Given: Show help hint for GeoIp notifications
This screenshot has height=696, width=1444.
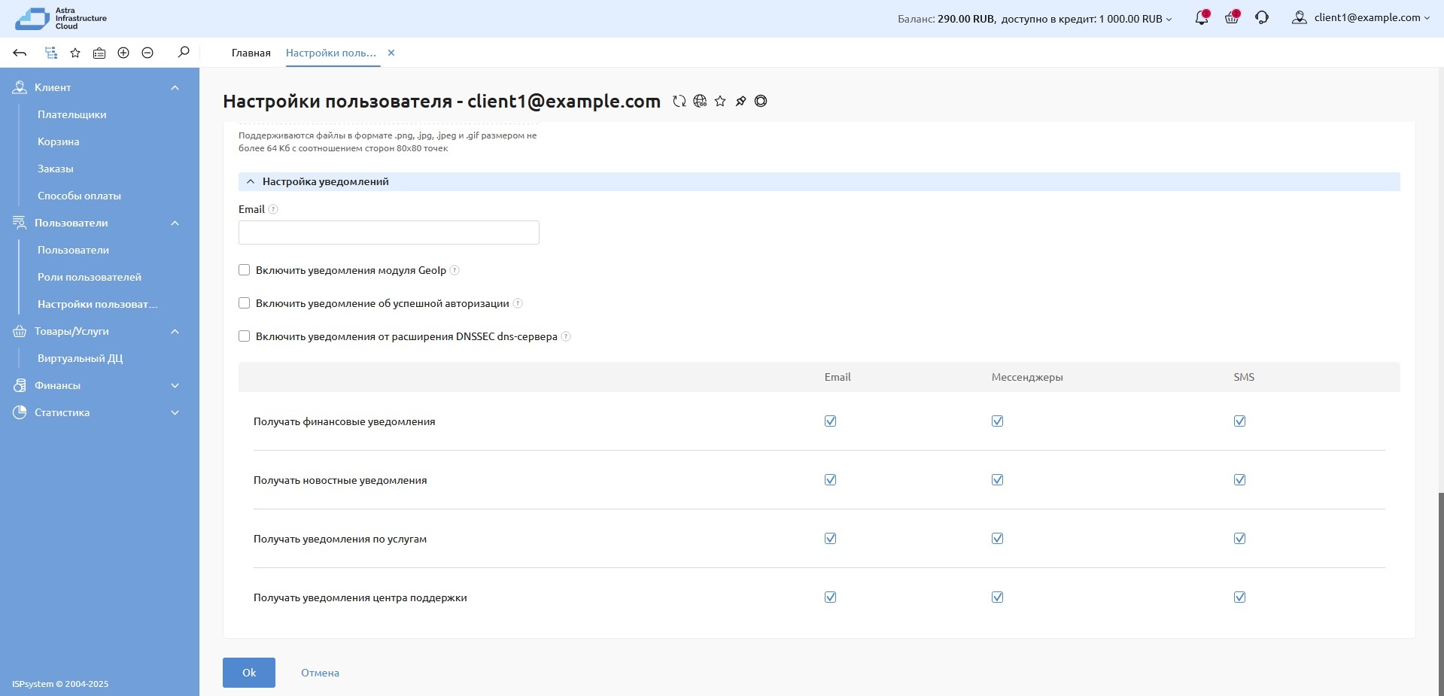Looking at the screenshot, I should click(x=454, y=270).
